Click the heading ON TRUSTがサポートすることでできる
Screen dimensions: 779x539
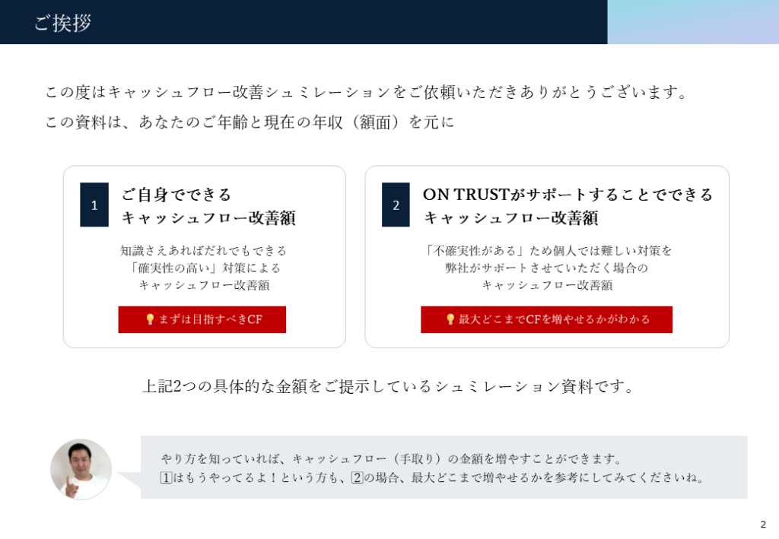[x=568, y=194]
